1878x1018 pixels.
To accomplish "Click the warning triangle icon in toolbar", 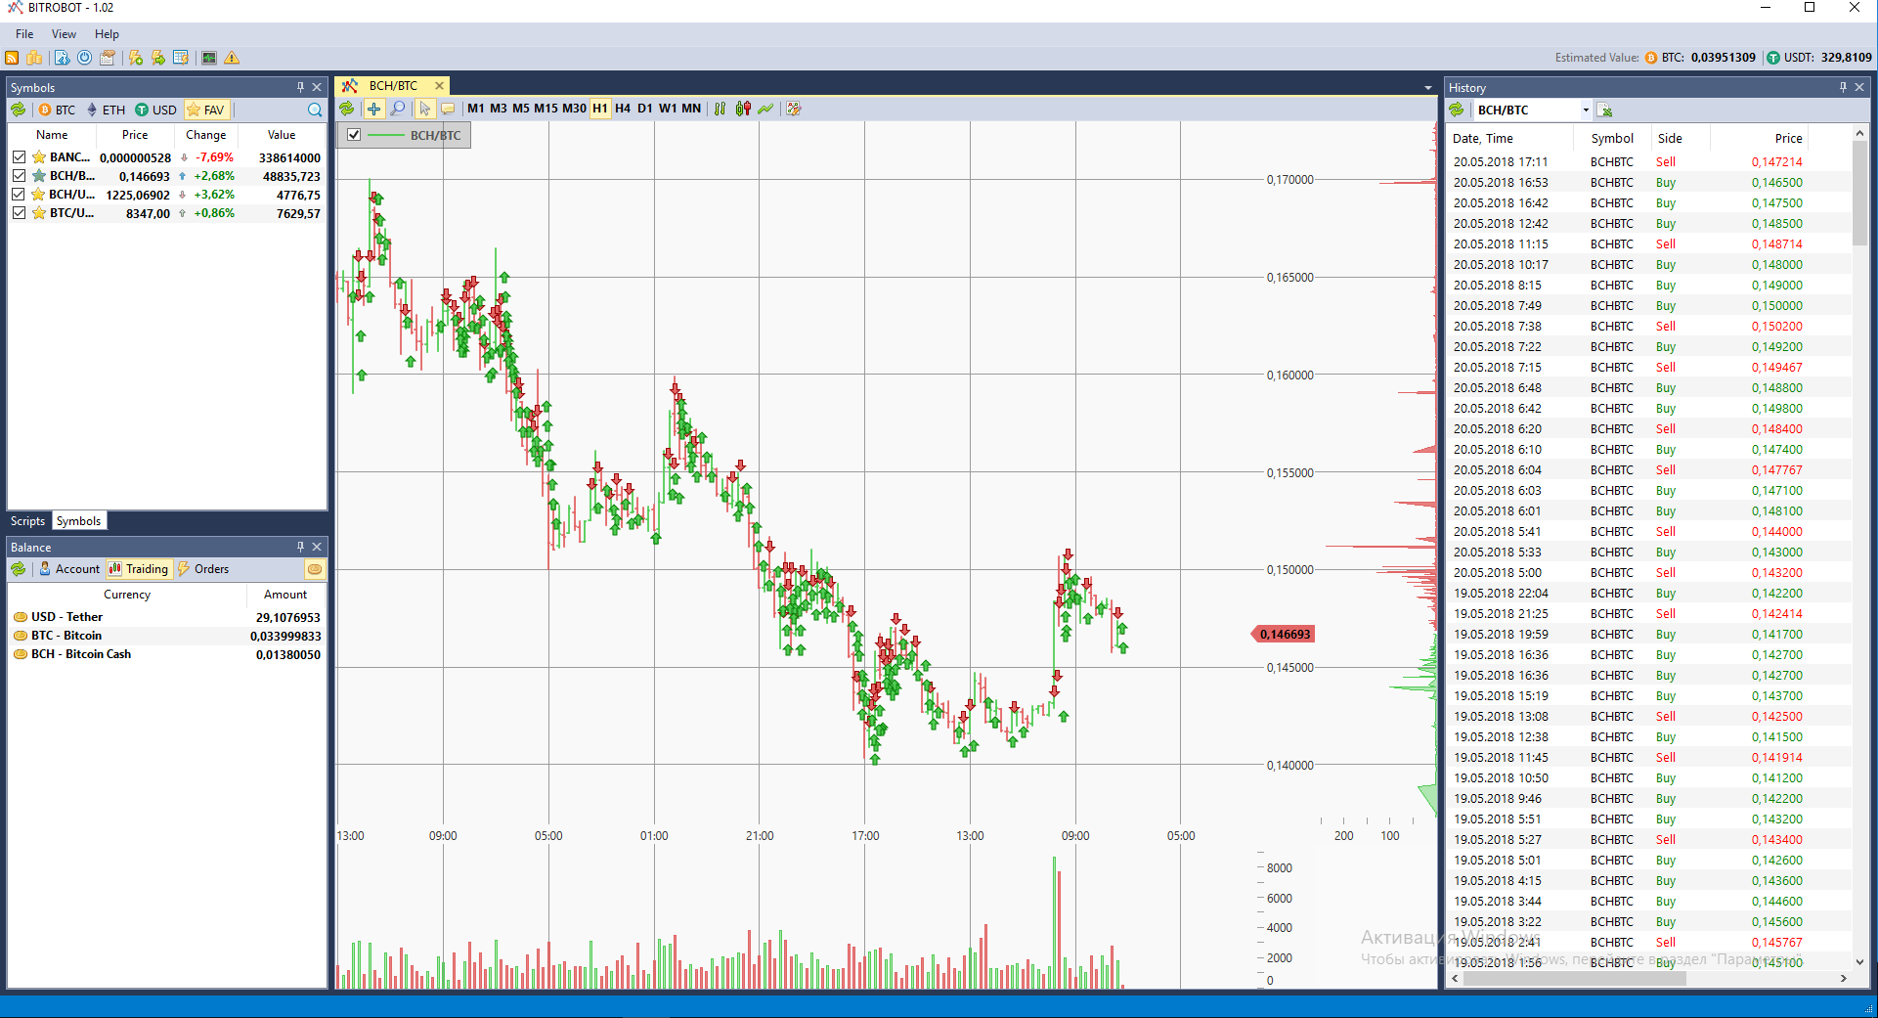I will (232, 59).
